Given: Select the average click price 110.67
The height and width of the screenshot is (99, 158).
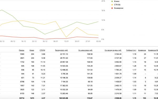Looking at the screenshot, I should pos(90,98).
